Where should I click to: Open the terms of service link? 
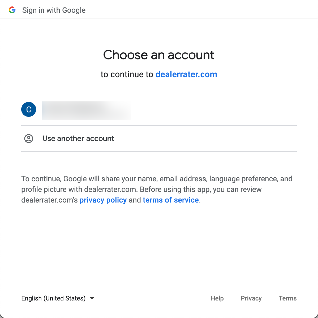171,200
